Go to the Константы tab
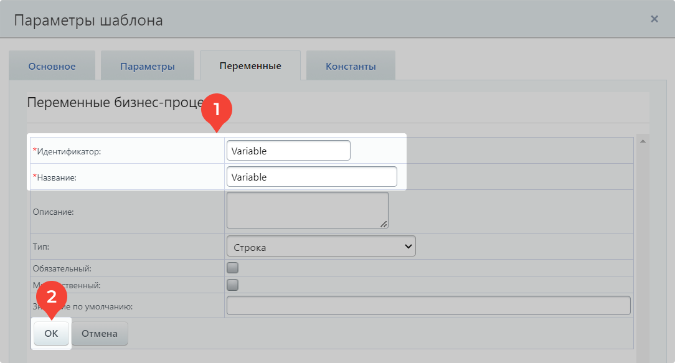This screenshot has width=675, height=363. pos(351,66)
